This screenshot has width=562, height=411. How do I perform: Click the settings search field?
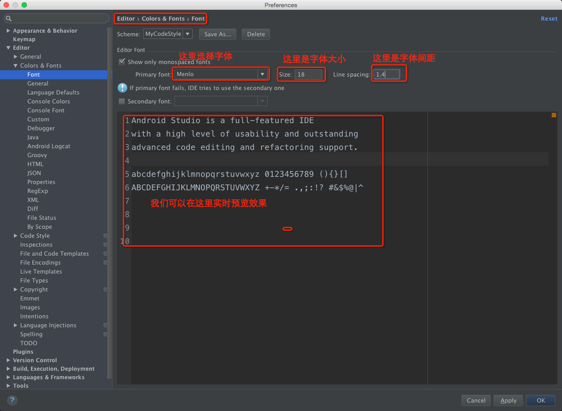coord(57,18)
